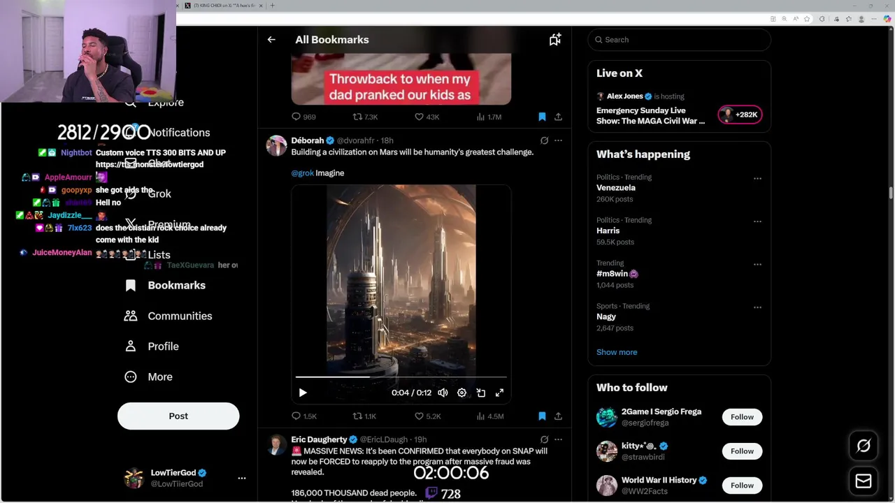Click the Grok icon on Déborah's post
895x503 pixels.
(544, 140)
